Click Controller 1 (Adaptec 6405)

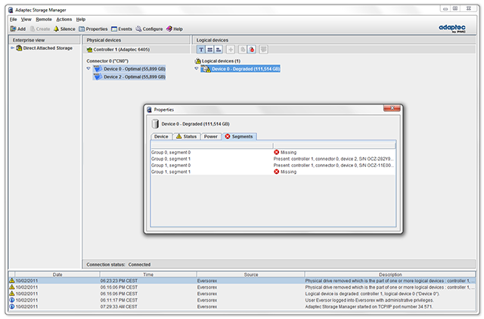121,50
